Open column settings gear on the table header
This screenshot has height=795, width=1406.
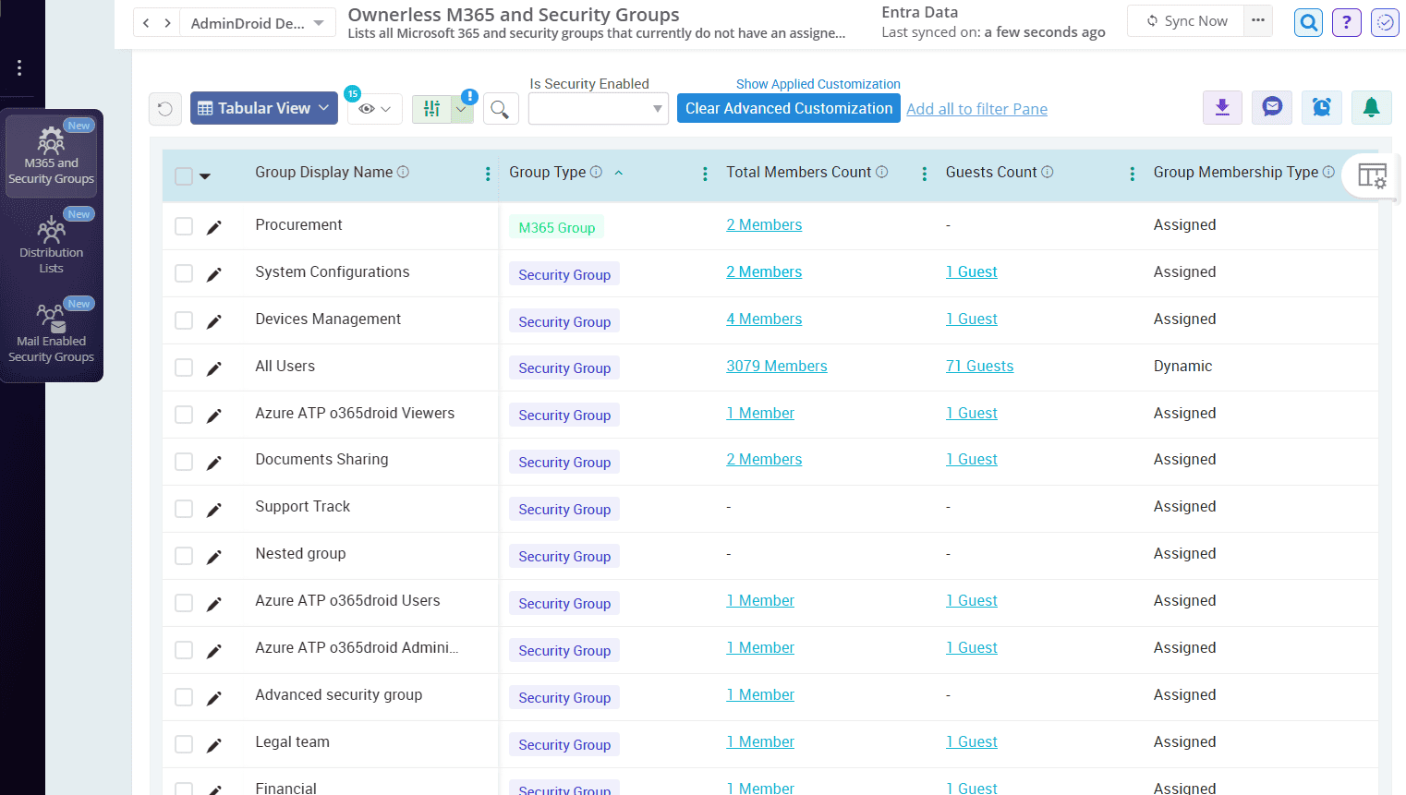click(x=1372, y=175)
